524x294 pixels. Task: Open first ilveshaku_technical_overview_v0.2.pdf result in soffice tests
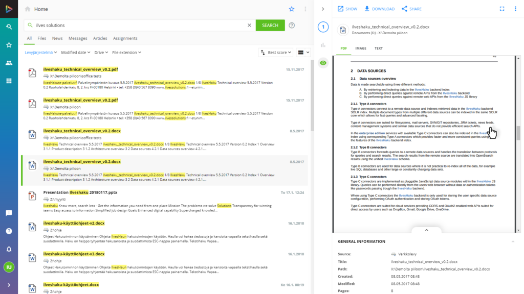tap(80, 69)
